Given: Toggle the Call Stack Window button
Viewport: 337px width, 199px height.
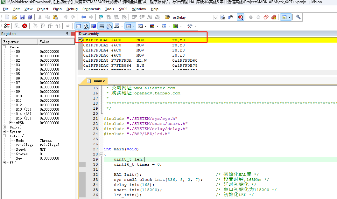Looking at the screenshot, I should click(109, 26).
